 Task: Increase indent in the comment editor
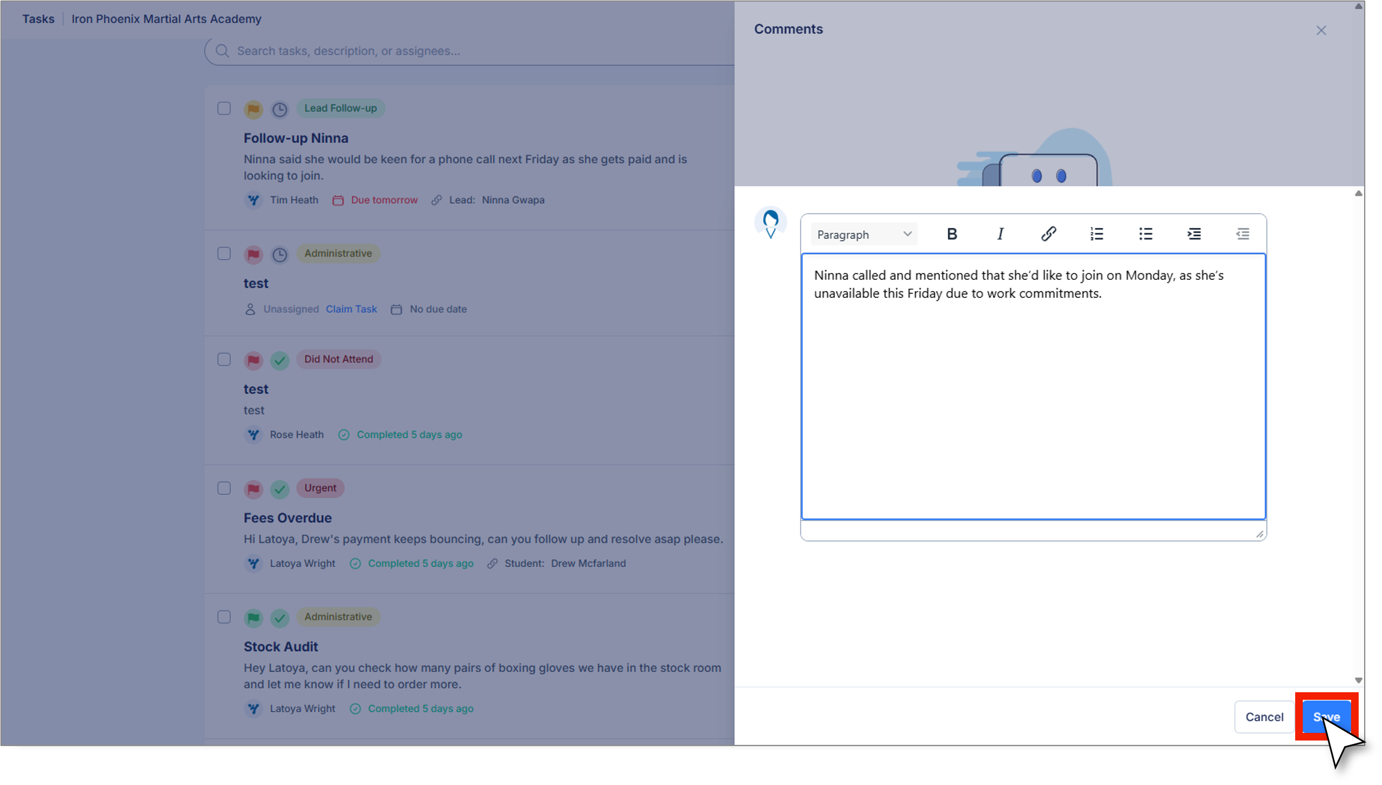pos(1194,234)
